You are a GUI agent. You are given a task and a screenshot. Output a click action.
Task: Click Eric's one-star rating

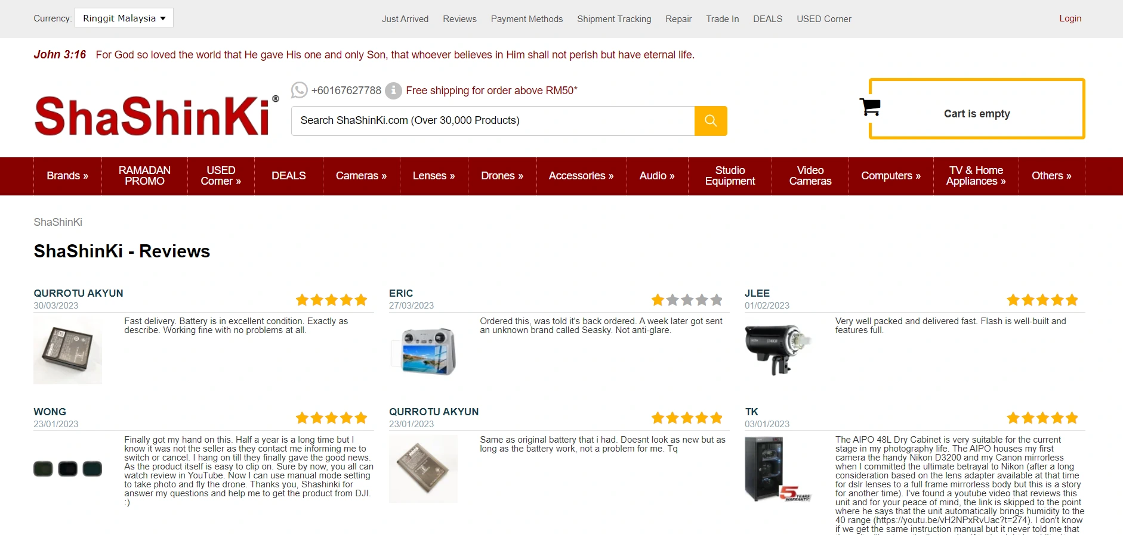[x=687, y=300]
